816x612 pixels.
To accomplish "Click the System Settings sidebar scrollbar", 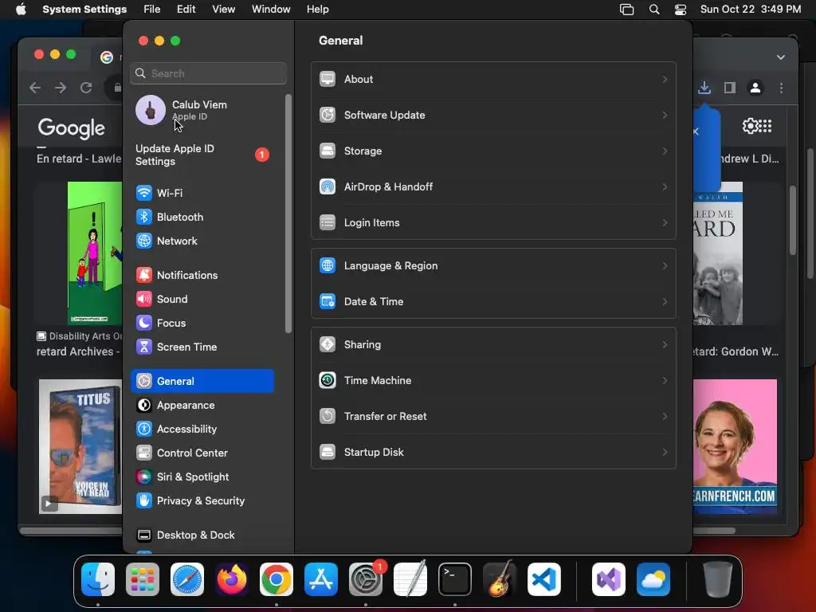I will pos(288,214).
